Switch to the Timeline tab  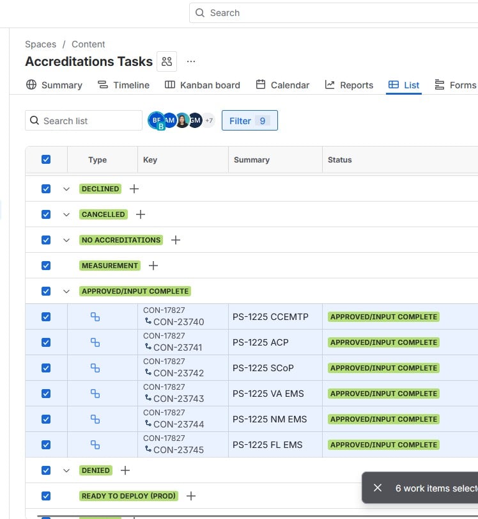(x=123, y=85)
